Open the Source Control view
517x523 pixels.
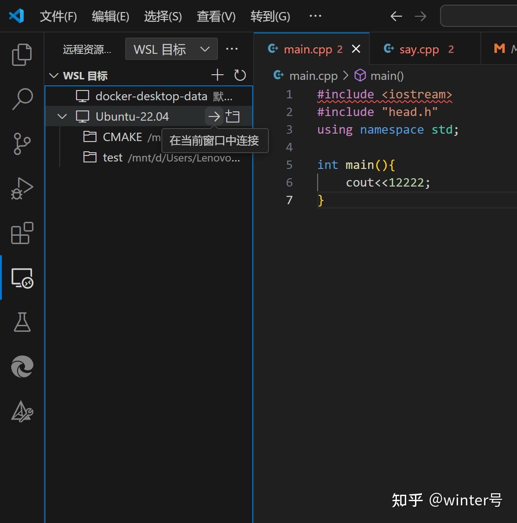(22, 144)
